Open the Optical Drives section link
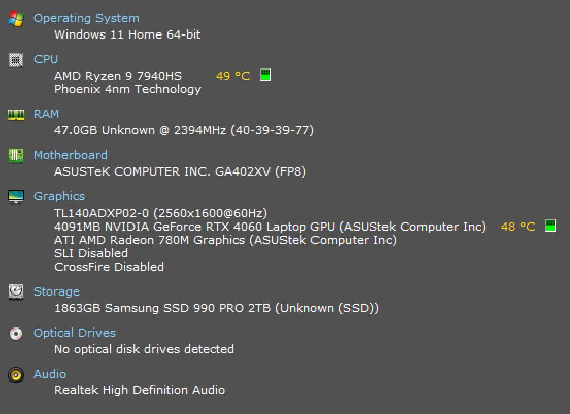The width and height of the screenshot is (570, 414). point(75,333)
